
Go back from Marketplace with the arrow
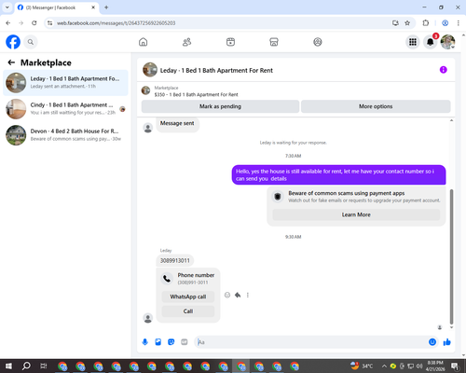pos(11,62)
